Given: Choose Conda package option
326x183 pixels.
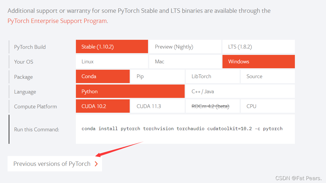Looking at the screenshot, I should [103, 76].
